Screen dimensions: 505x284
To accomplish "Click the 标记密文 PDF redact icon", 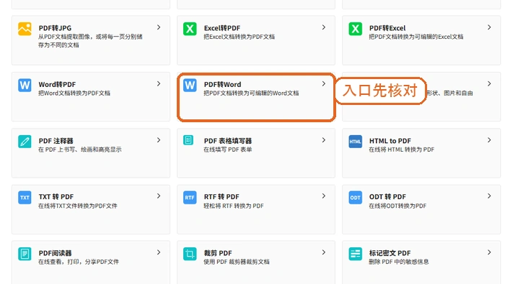I will [x=355, y=254].
